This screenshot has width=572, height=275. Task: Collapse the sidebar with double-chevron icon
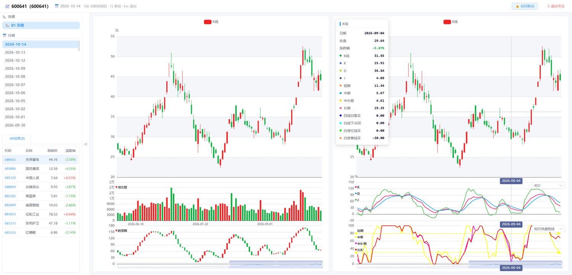click(86, 144)
